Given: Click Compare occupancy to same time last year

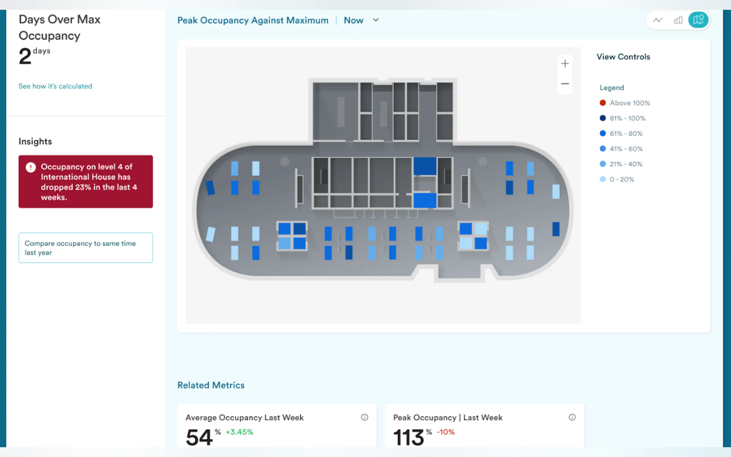Looking at the screenshot, I should [85, 248].
